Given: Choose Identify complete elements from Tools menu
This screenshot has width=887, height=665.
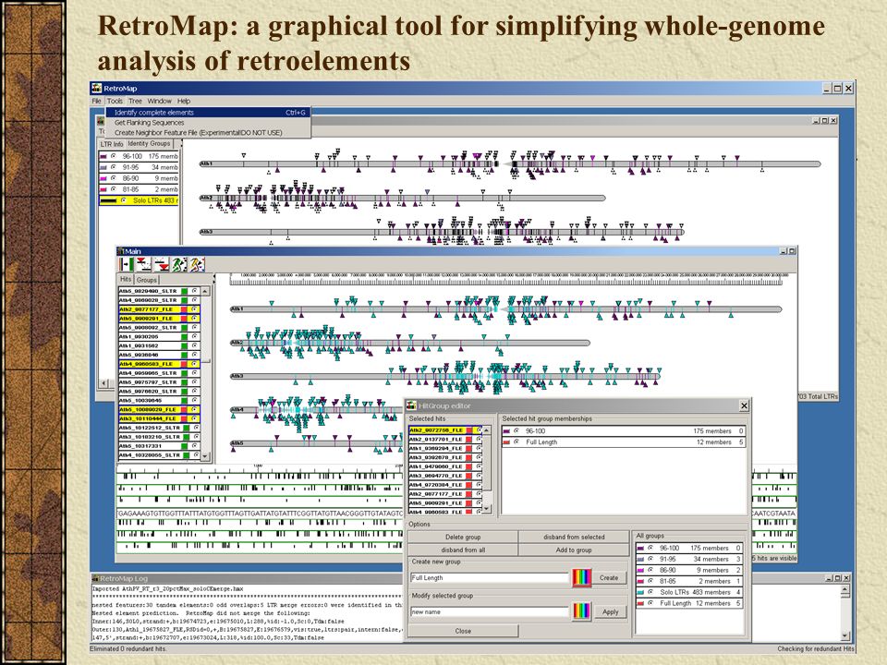Looking at the screenshot, I should [208, 113].
